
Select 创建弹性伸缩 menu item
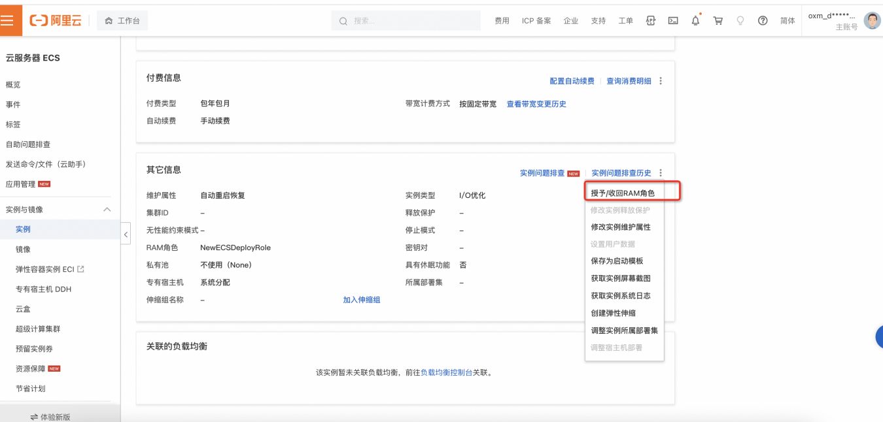coord(613,313)
